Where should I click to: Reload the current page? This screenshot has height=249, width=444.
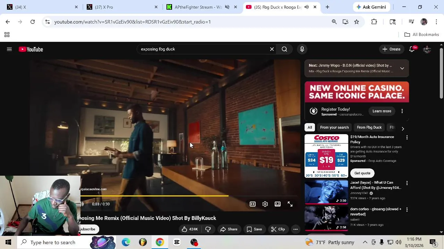tap(33, 22)
